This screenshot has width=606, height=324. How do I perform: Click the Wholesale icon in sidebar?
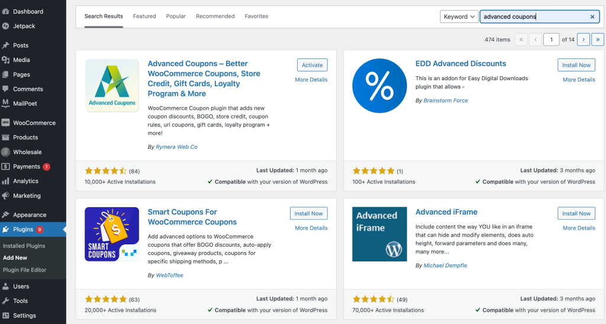tap(5, 152)
